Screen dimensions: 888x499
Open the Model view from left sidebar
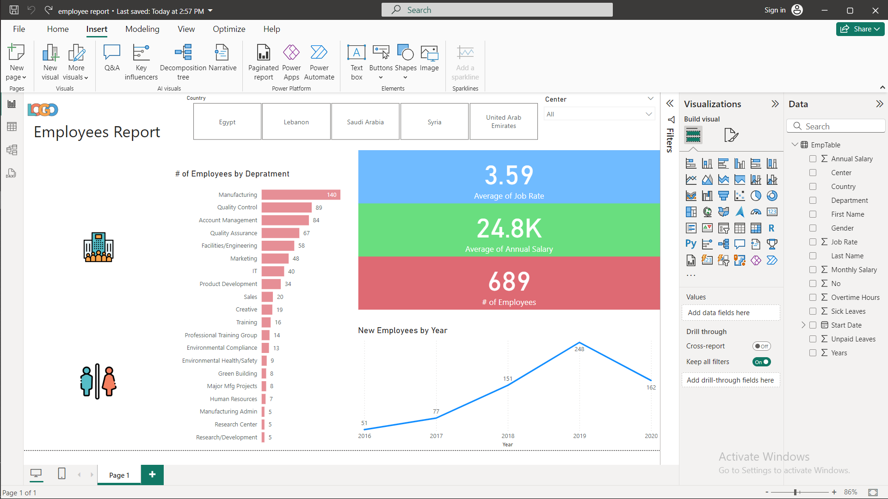(12, 150)
